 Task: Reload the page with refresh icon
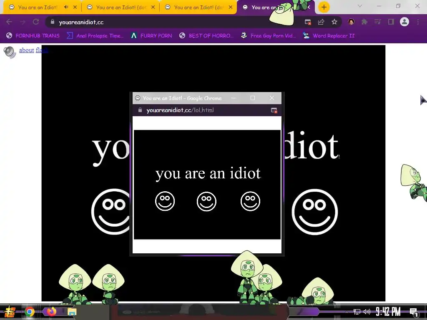36,22
